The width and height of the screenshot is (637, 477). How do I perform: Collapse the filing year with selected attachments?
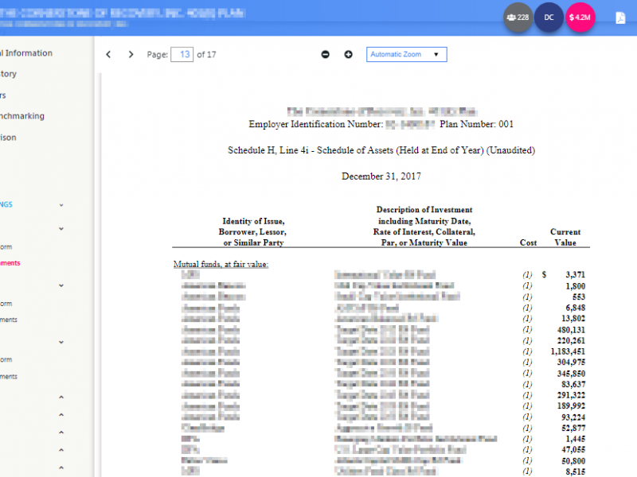coord(61,229)
